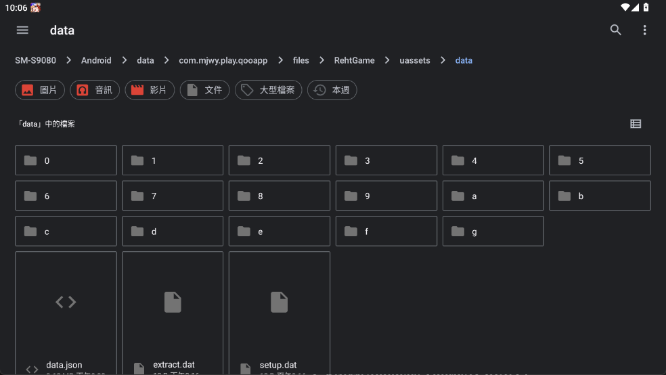
Task: Open folder 0
Action: click(x=66, y=160)
